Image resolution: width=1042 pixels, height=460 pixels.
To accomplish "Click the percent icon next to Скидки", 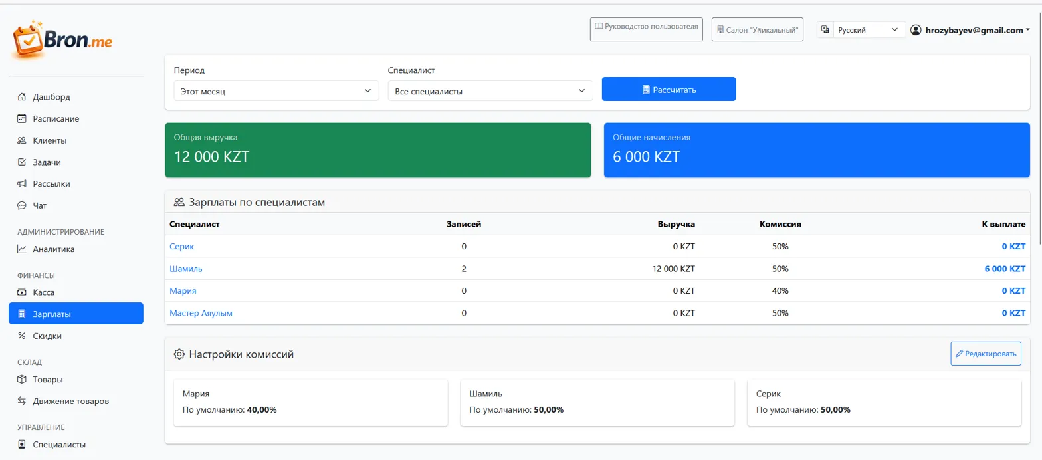I will [x=22, y=336].
